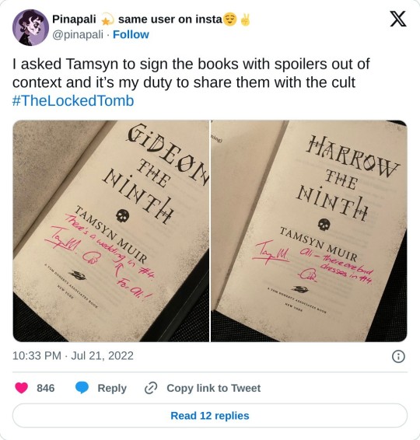Click the 846 likes count
The image size is (420, 440).
[45, 388]
